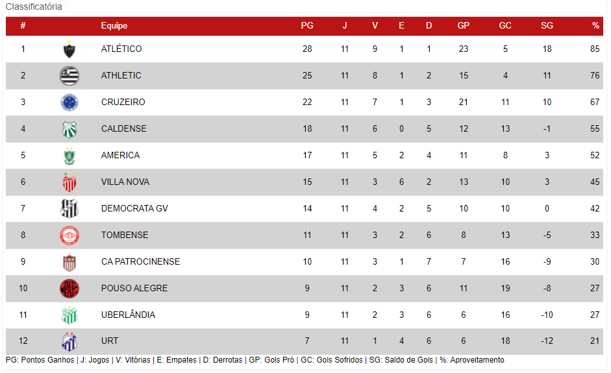This screenshot has width=611, height=373.
Task: Click the Tombense red round crest
Action: 69,235
